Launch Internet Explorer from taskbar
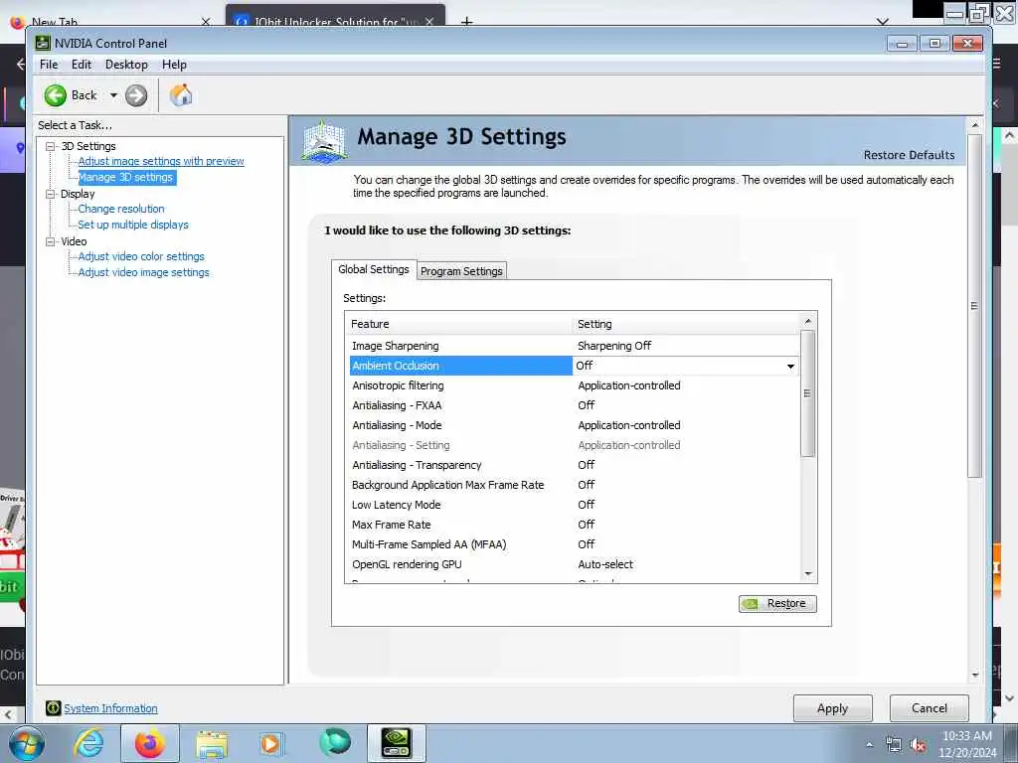 click(88, 743)
